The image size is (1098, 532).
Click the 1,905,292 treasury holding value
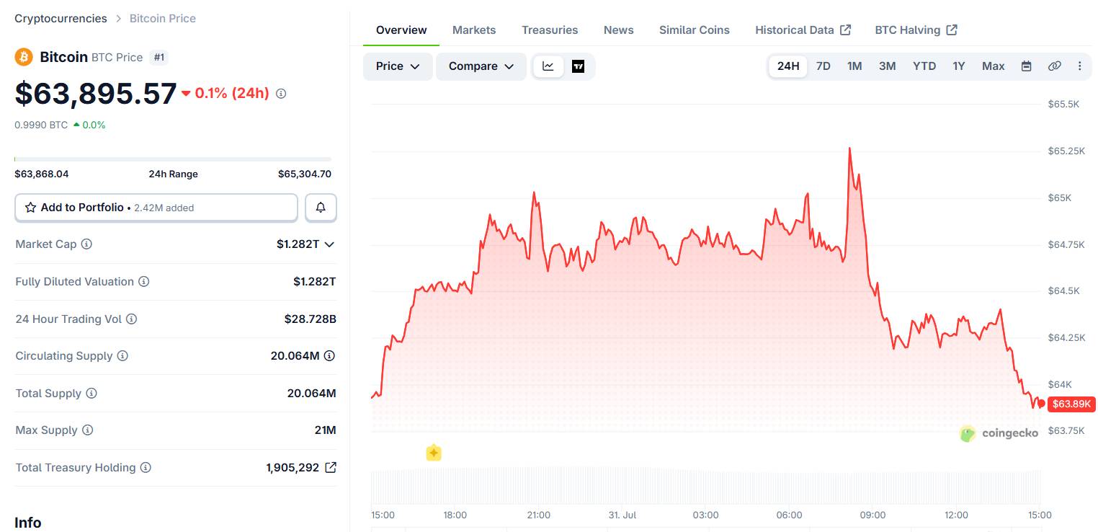coord(293,468)
